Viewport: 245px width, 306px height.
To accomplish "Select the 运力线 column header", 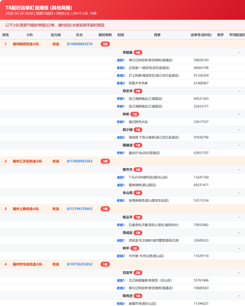I will [56, 35].
